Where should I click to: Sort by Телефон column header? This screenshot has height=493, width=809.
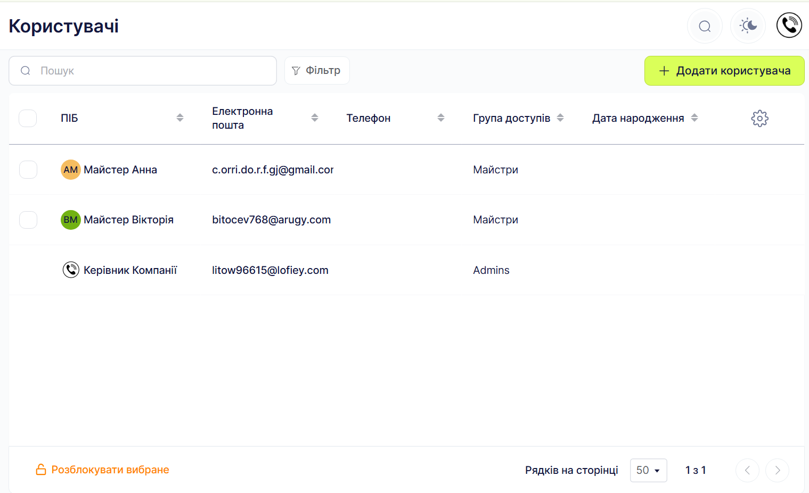(x=440, y=118)
